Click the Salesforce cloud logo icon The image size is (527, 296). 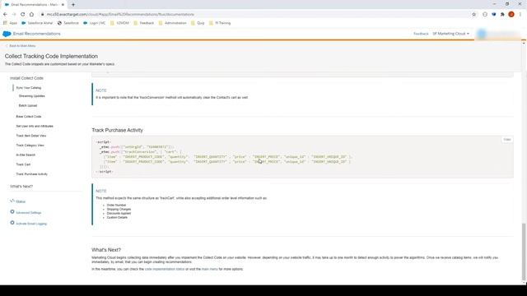coord(7,34)
